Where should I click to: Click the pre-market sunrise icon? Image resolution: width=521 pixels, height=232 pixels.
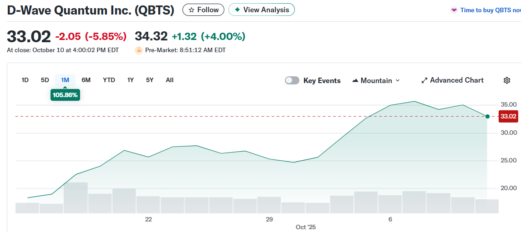tap(139, 50)
